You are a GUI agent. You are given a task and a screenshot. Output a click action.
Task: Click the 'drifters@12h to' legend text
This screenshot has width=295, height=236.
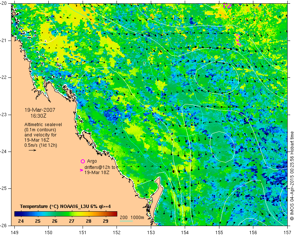pos(100,167)
